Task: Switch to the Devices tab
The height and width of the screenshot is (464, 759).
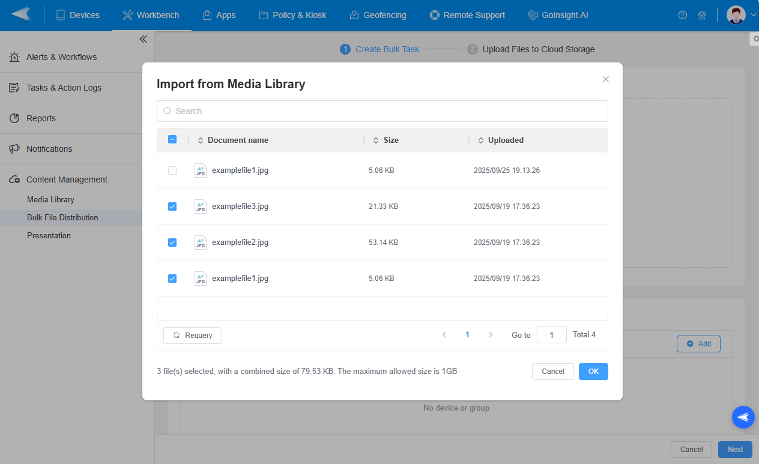Action: coord(77,15)
